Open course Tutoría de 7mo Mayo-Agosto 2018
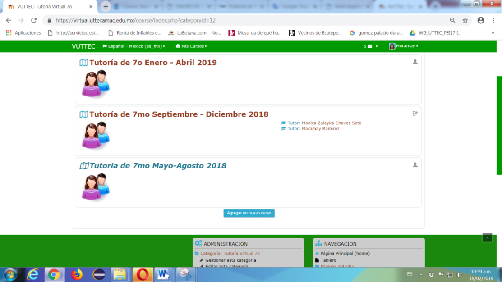 pos(157,166)
